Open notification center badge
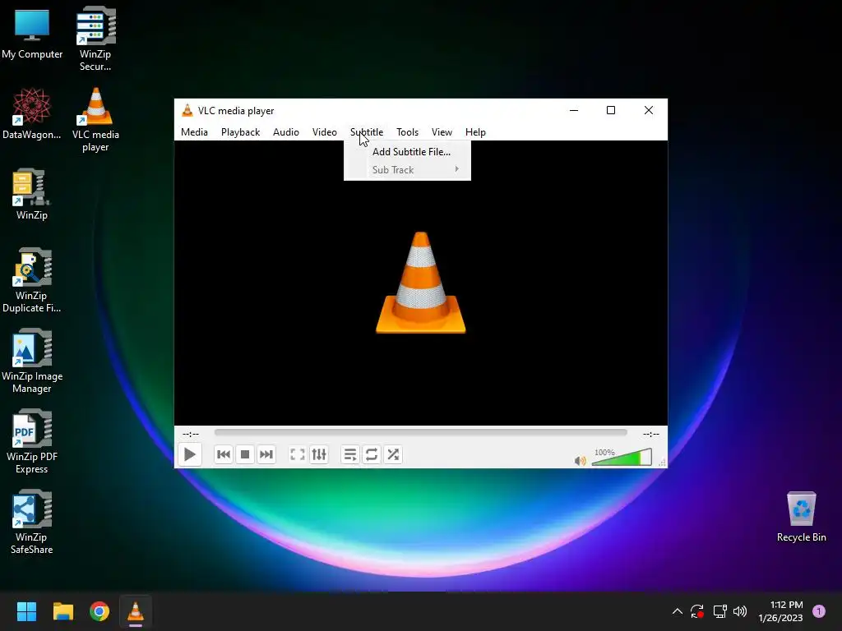Image resolution: width=842 pixels, height=631 pixels. pyautogui.click(x=819, y=611)
